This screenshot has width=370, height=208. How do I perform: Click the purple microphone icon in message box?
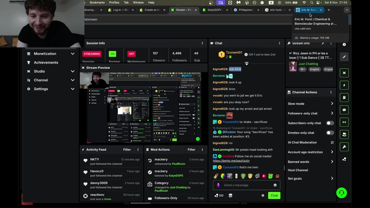coord(218,185)
